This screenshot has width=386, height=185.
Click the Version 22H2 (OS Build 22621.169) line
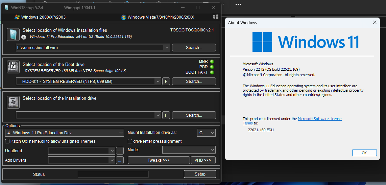pyautogui.click(x=271, y=69)
